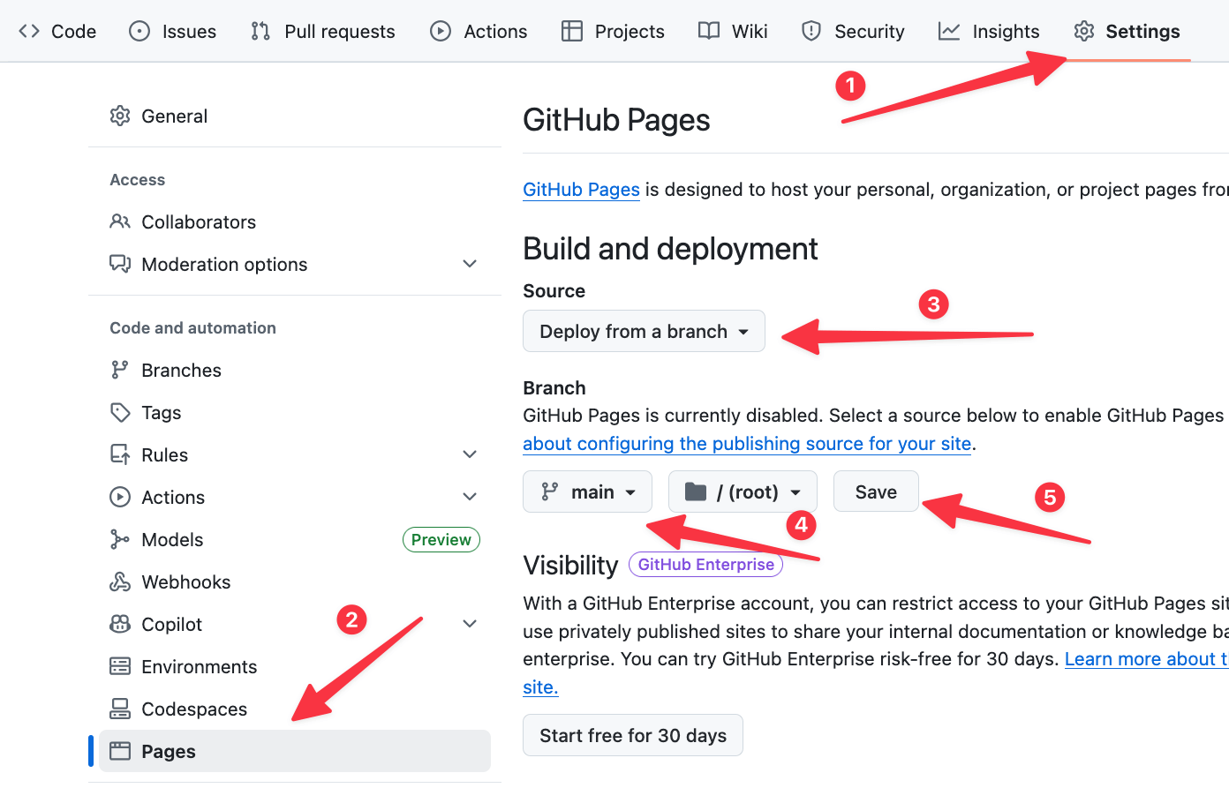The image size is (1229, 803).
Task: Open the Deploy from a branch dropdown
Action: (644, 331)
